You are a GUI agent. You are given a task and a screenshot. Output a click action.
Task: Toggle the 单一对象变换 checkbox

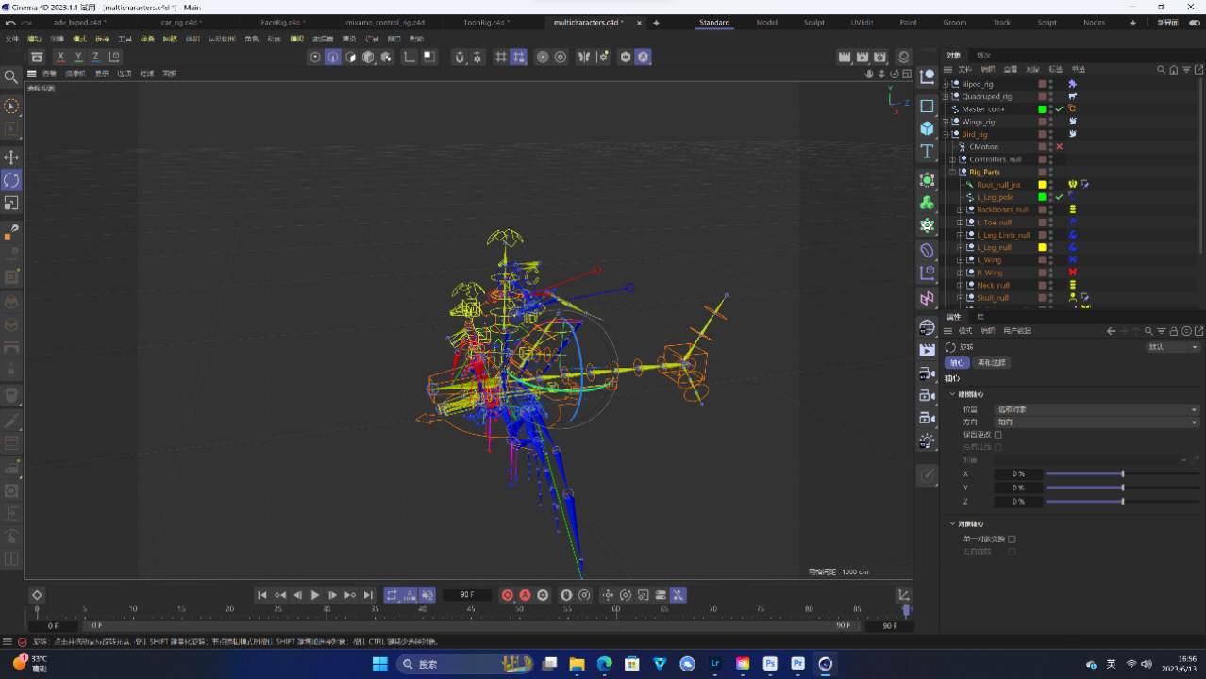pyautogui.click(x=1012, y=539)
